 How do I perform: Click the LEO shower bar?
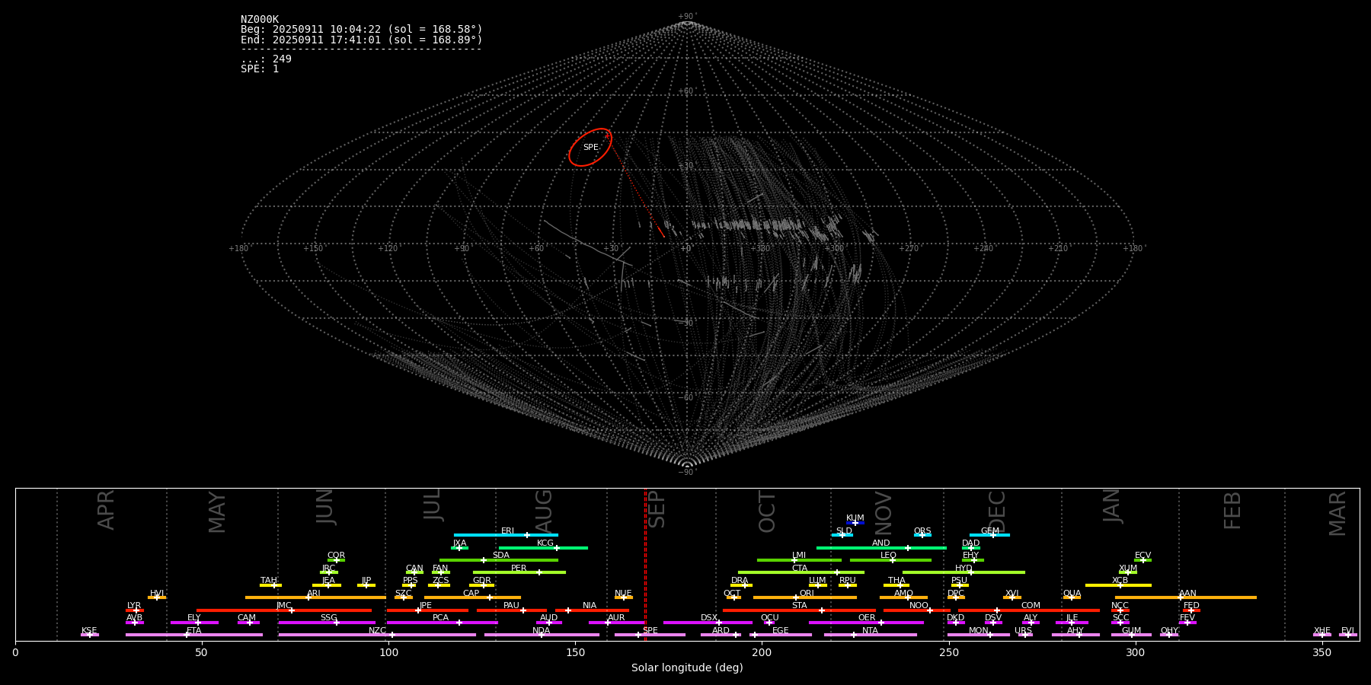coord(890,560)
